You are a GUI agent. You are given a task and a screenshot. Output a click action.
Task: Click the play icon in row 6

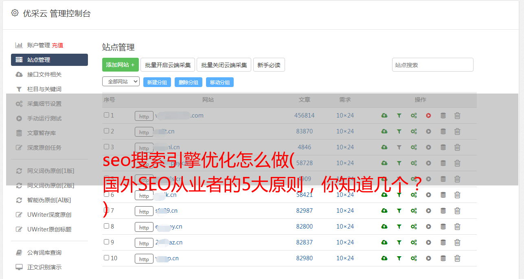click(428, 195)
